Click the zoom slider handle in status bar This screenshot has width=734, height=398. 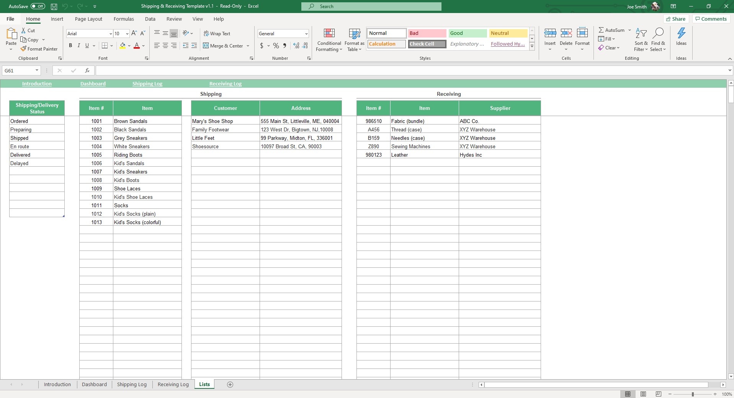[693, 394]
